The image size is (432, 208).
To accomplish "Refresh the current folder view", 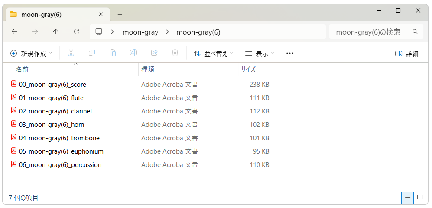I will pyautogui.click(x=77, y=32).
